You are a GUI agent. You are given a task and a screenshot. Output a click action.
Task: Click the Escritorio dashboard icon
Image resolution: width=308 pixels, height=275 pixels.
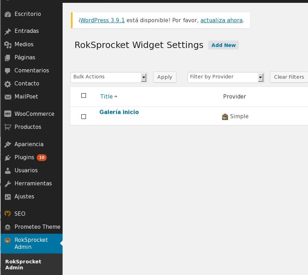8,14
